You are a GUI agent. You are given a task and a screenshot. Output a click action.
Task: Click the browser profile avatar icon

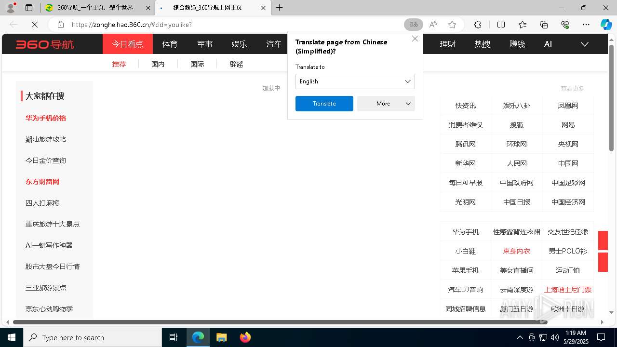tap(11, 8)
